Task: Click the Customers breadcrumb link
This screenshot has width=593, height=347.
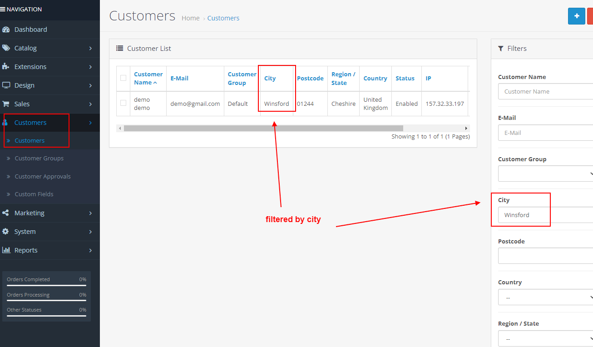Action: [223, 18]
